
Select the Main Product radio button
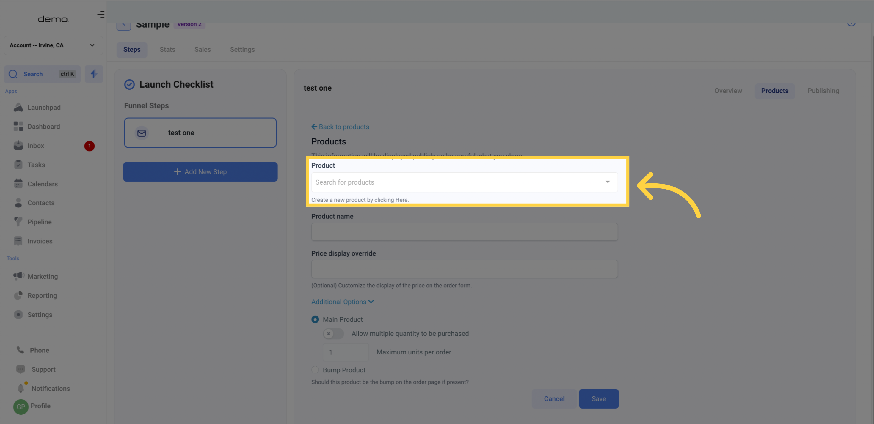tap(315, 319)
